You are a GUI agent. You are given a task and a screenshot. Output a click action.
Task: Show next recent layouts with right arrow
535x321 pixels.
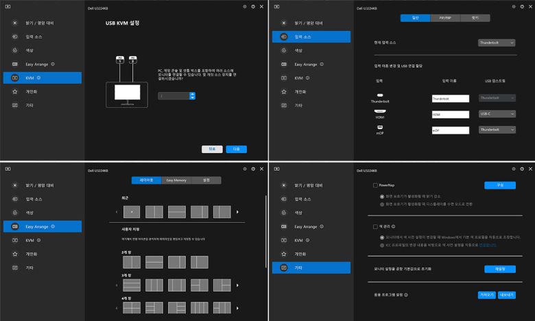(237, 212)
